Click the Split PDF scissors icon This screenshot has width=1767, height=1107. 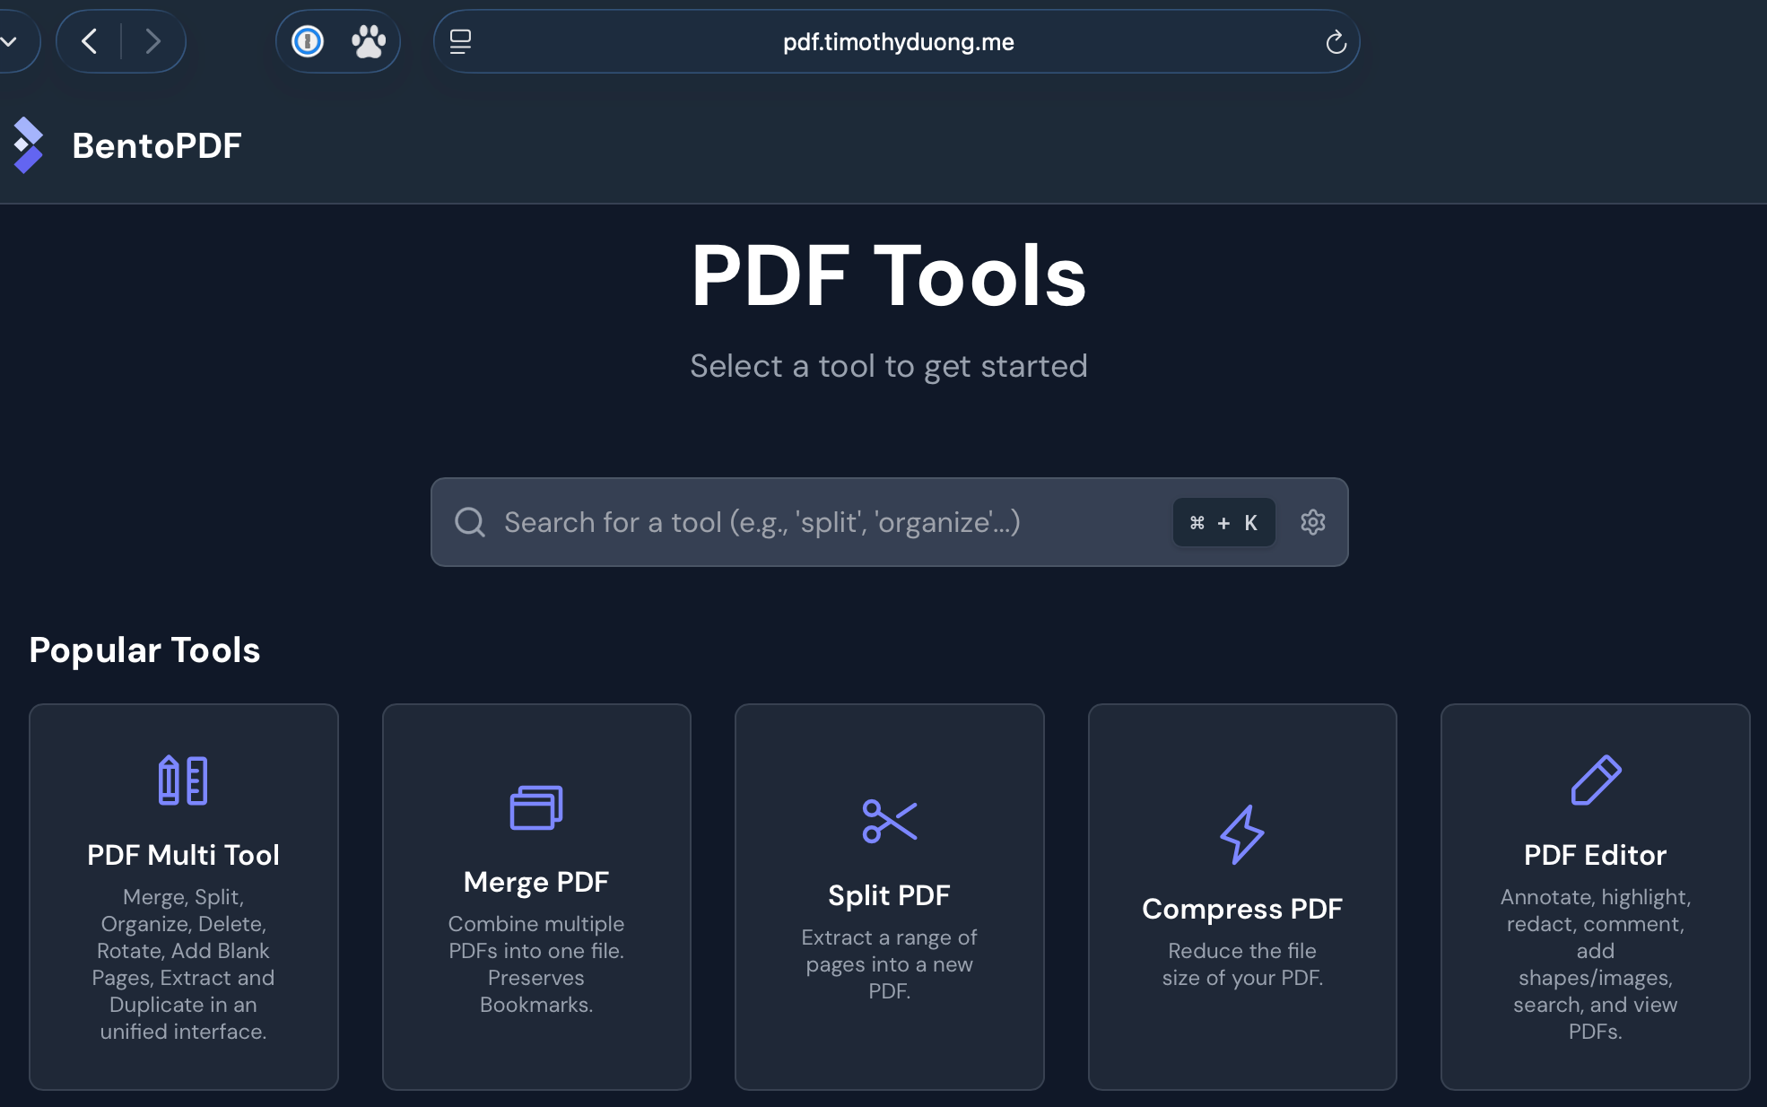point(889,821)
